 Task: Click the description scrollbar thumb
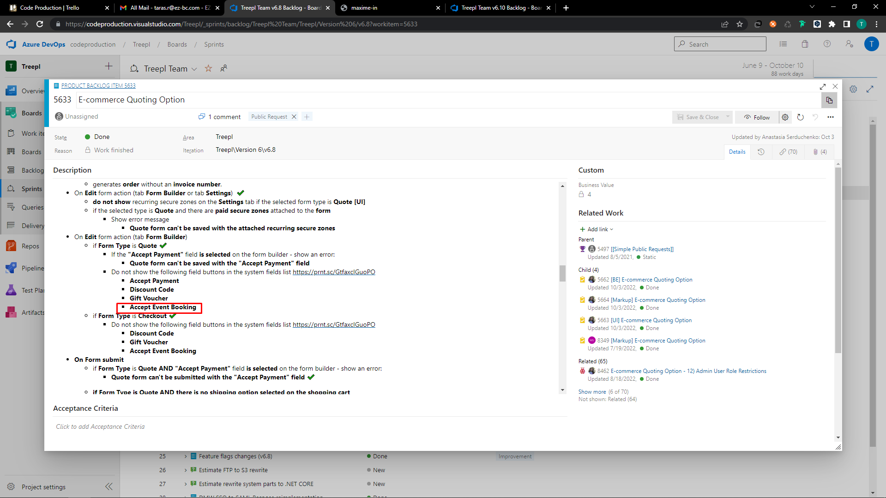tap(562, 273)
